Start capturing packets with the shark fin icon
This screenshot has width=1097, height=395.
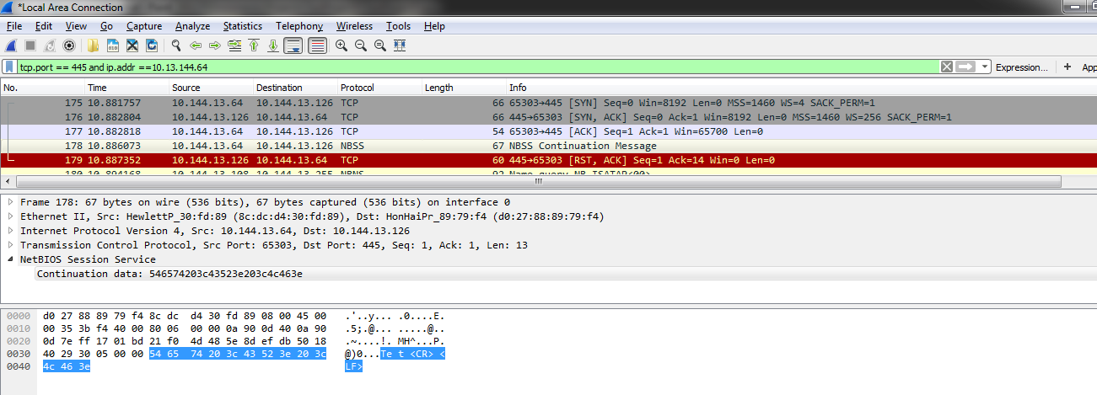tap(11, 45)
